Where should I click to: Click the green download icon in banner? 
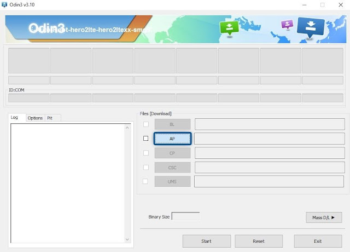tap(229, 28)
